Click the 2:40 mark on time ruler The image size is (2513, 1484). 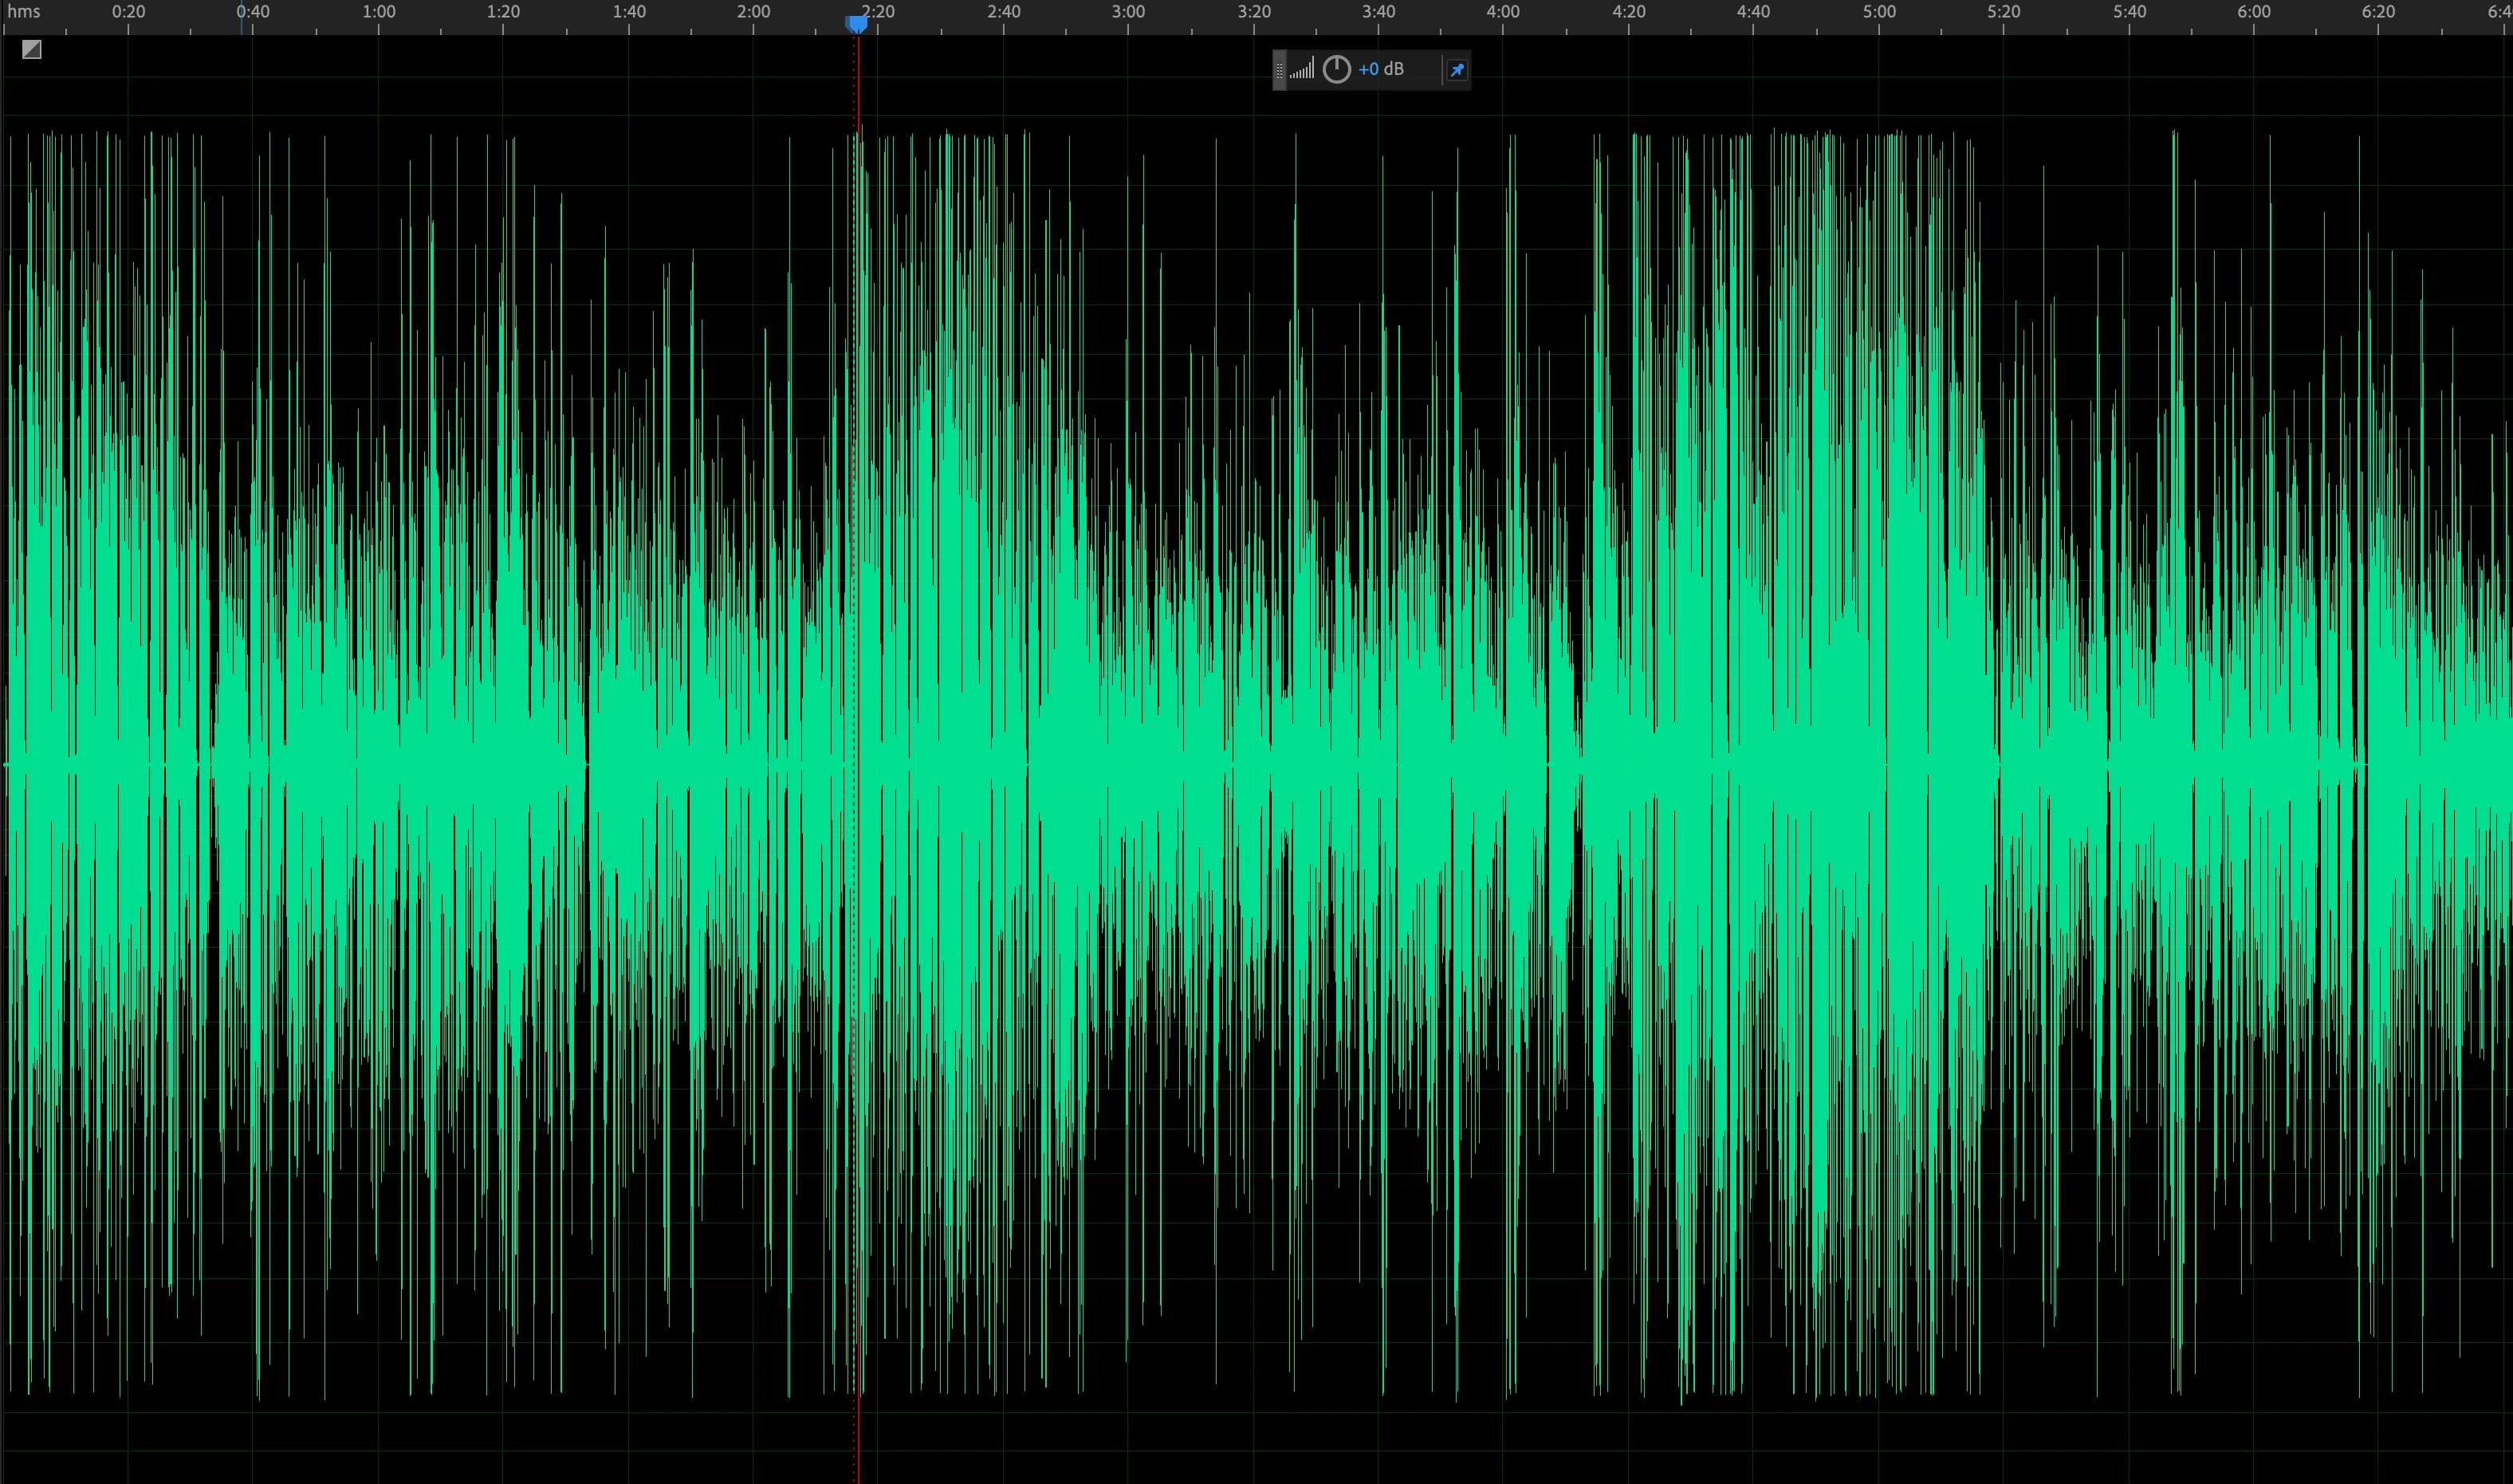coord(1004,12)
